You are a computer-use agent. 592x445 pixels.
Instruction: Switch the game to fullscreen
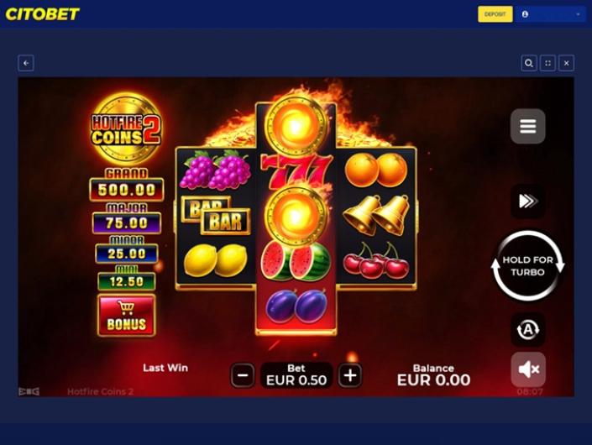tap(547, 63)
